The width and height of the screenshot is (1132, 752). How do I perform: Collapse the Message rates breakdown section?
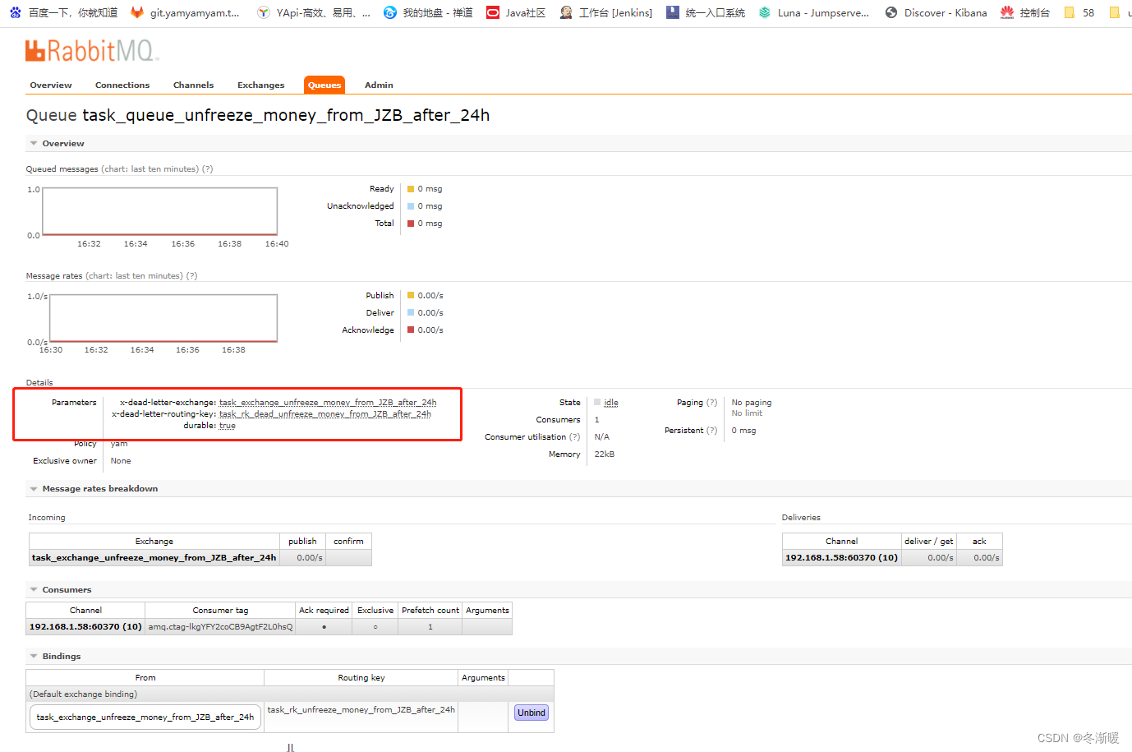click(34, 488)
